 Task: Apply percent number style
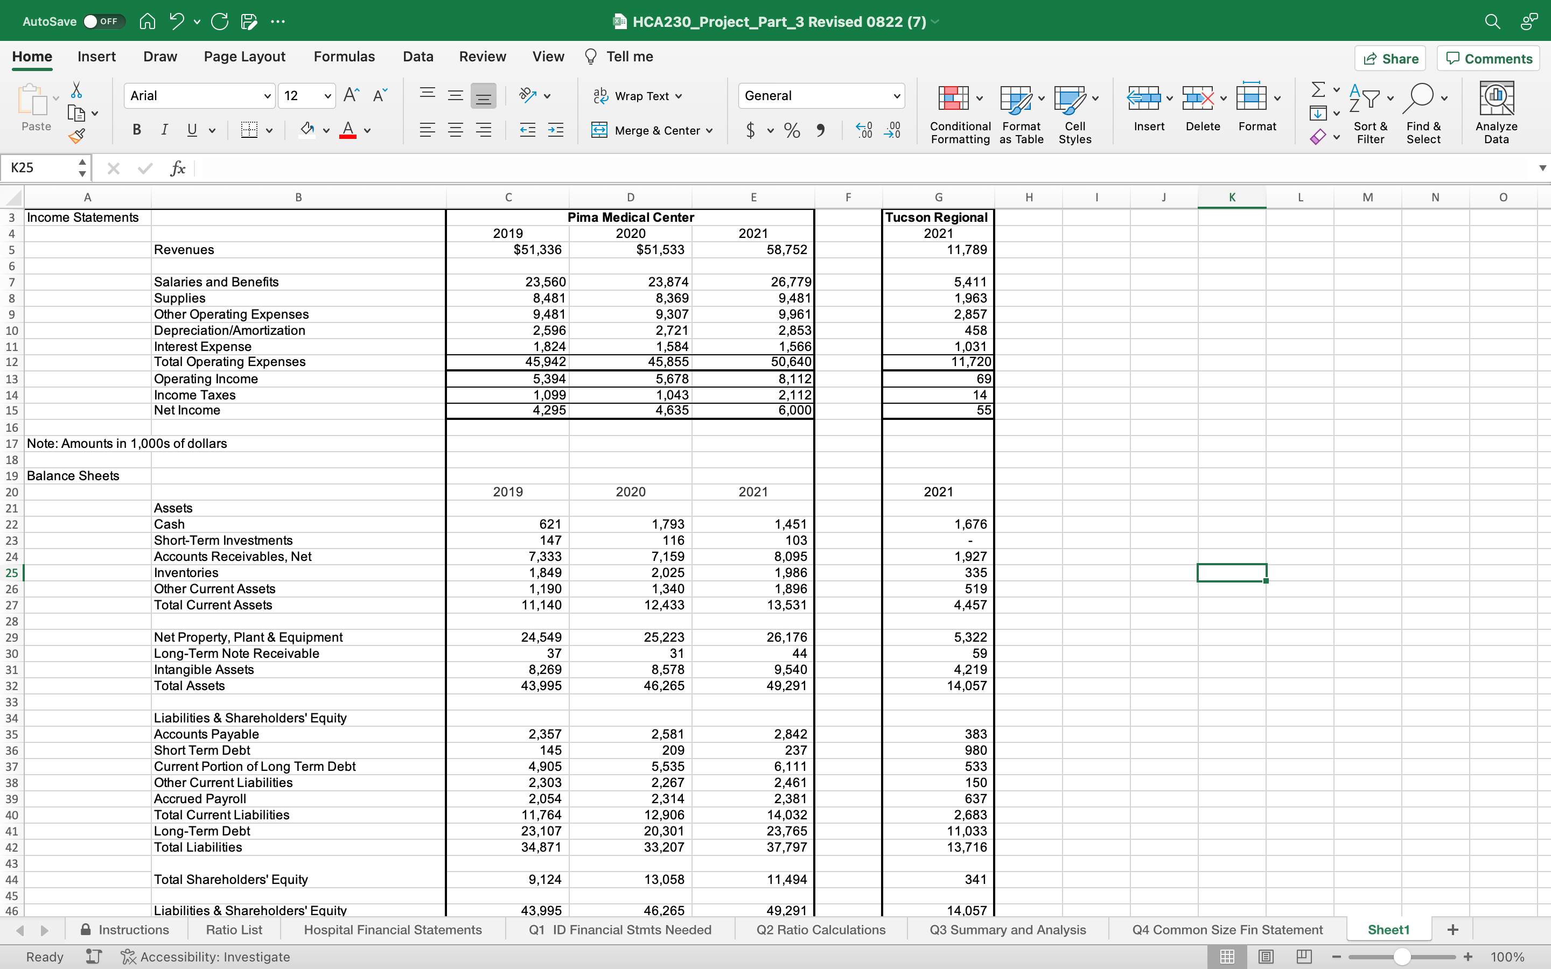[x=792, y=130]
